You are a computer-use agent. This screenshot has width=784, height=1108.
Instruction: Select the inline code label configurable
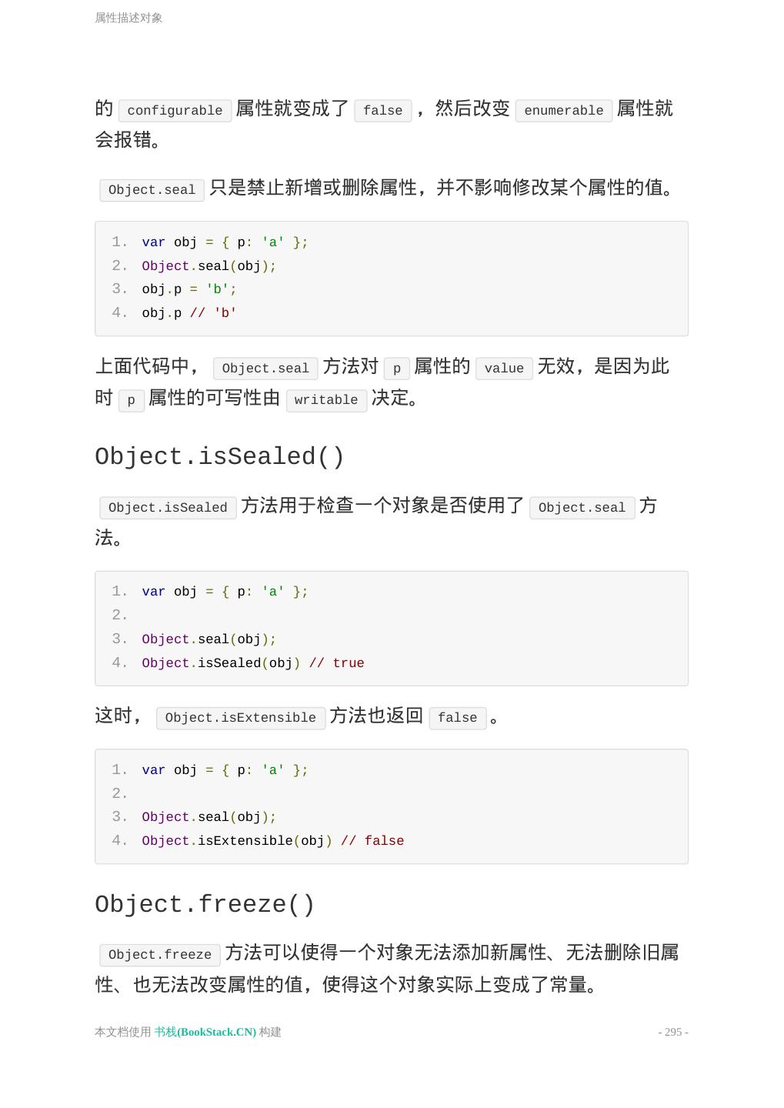click(175, 111)
